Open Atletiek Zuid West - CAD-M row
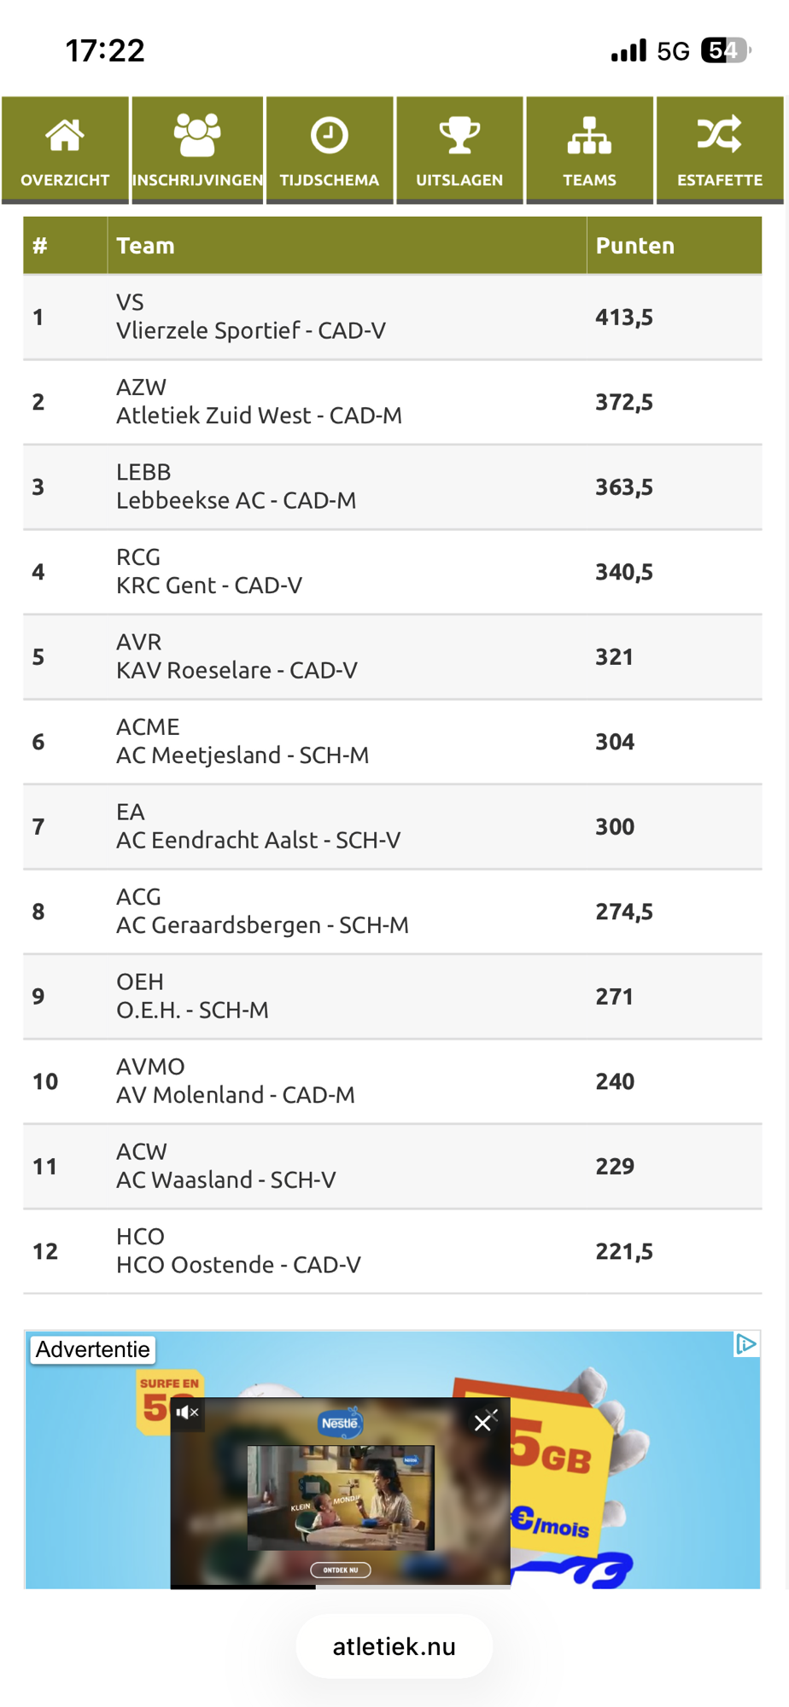This screenshot has width=789, height=1707. (392, 402)
